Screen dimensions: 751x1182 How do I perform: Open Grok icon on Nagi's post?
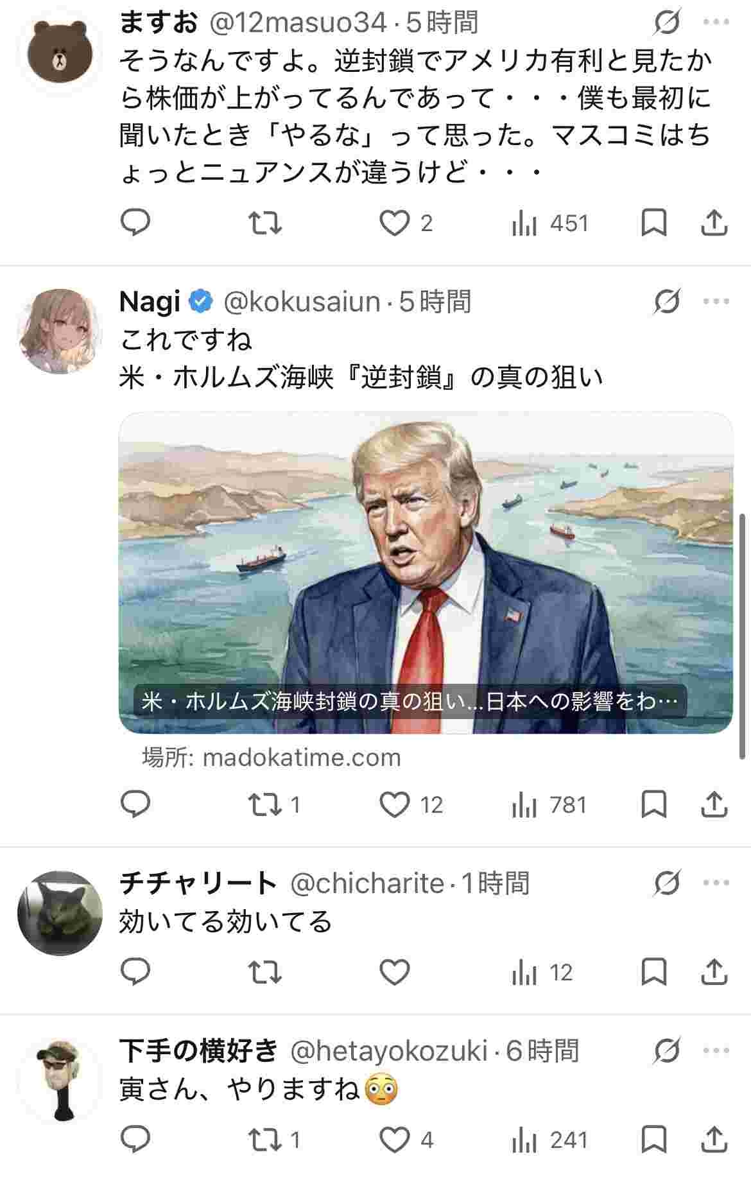coord(667,302)
